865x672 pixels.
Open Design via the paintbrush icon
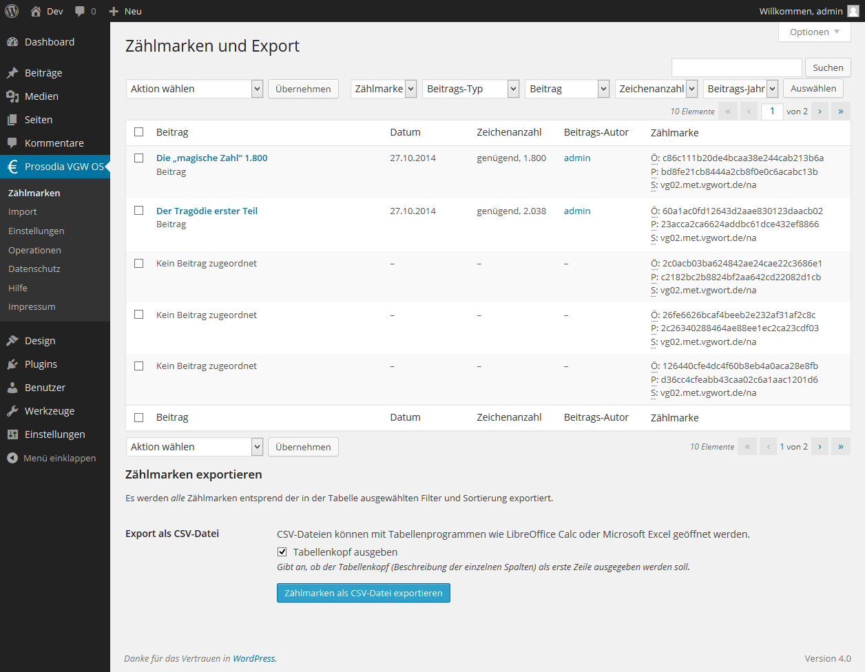12,341
